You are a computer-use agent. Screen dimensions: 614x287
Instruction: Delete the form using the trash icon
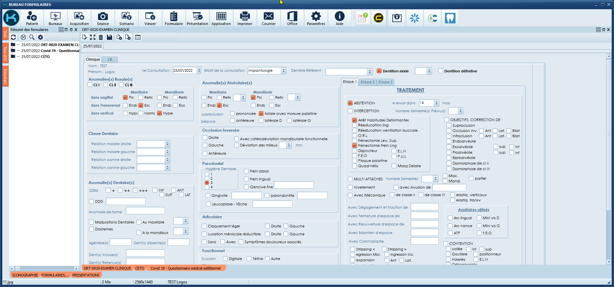(x=101, y=37)
